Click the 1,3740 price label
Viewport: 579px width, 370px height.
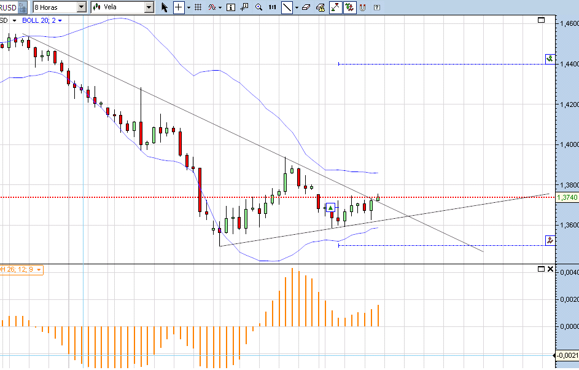click(568, 198)
